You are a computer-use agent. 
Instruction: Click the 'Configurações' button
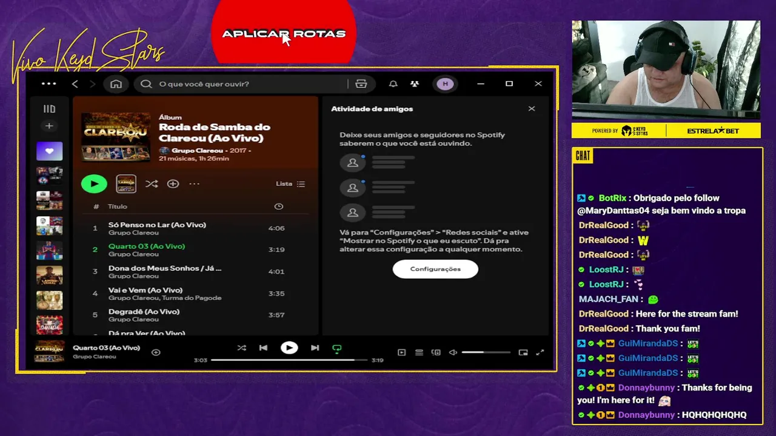coord(435,269)
